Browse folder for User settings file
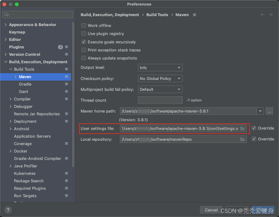The image size is (279, 217). (242, 128)
